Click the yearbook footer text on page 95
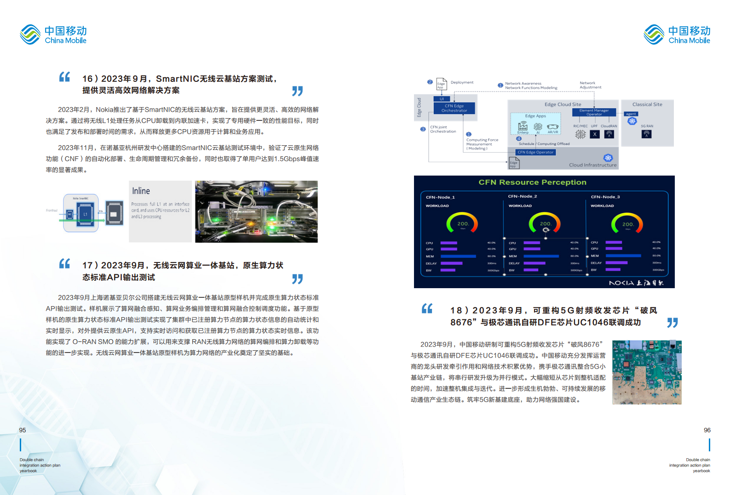Viewport: 730px width, 495px height. click(x=40, y=465)
